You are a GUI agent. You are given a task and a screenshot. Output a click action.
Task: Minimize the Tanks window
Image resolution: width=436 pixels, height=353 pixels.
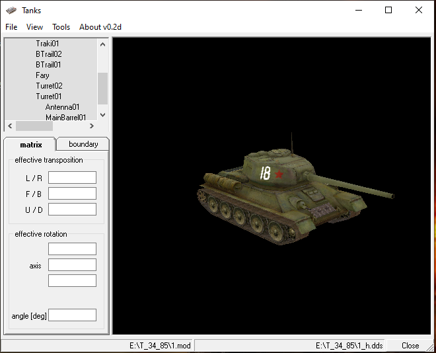(359, 11)
